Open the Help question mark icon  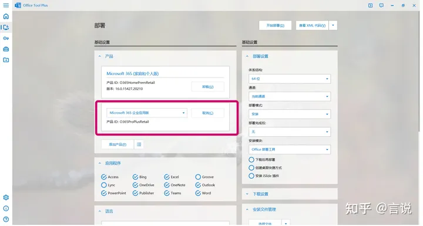(x=6, y=220)
